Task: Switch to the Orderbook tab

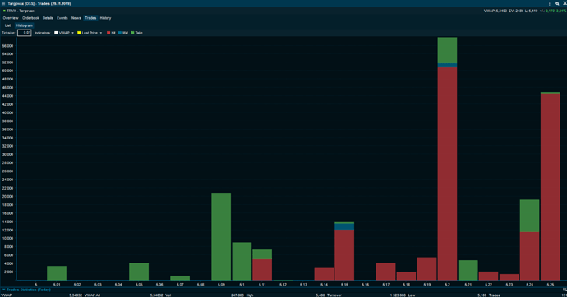Action: tap(30, 18)
